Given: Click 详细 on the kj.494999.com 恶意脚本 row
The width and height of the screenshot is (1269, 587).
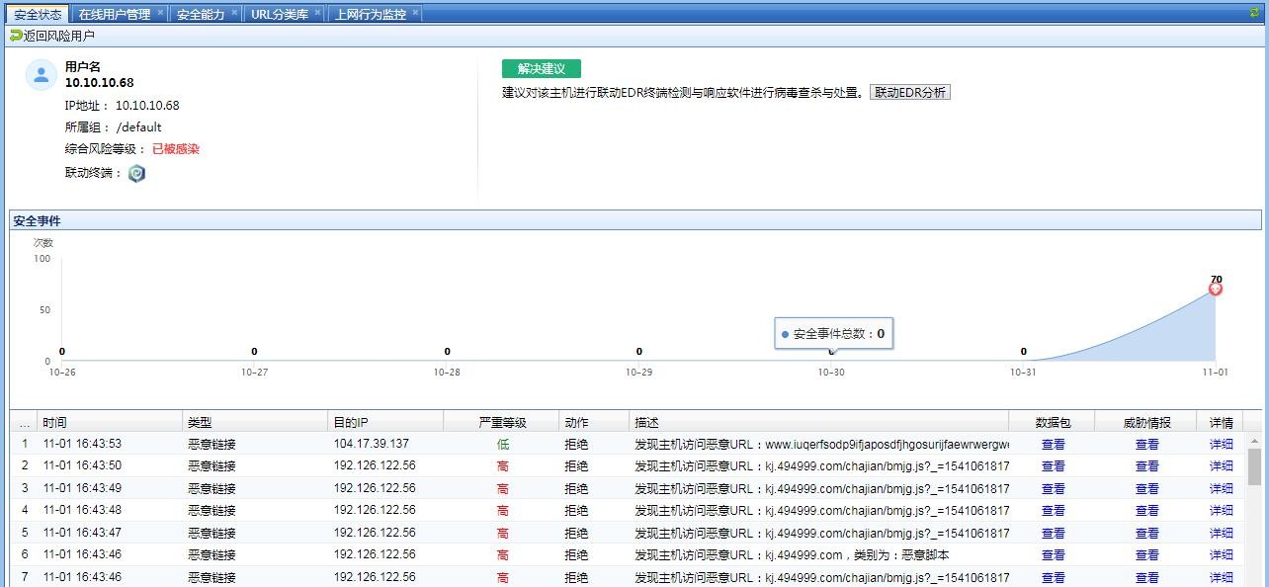Looking at the screenshot, I should [x=1221, y=554].
